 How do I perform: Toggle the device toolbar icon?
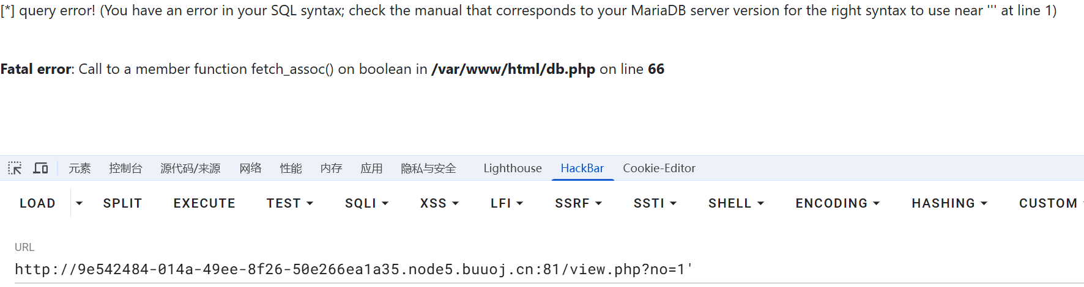pyautogui.click(x=40, y=168)
